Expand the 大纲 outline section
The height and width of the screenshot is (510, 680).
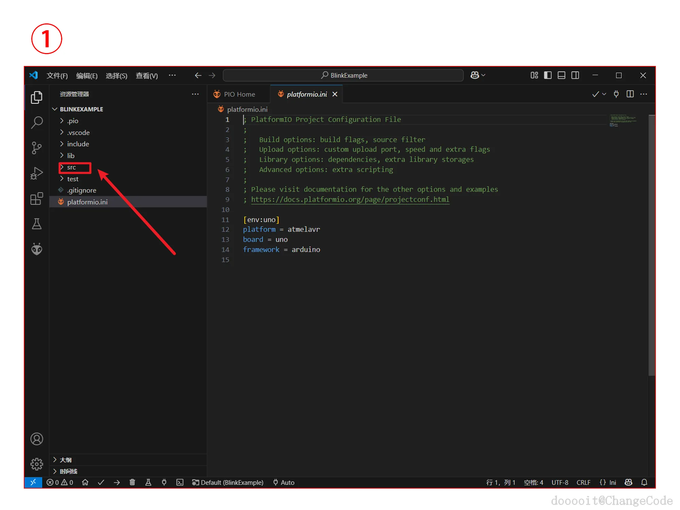[66, 460]
